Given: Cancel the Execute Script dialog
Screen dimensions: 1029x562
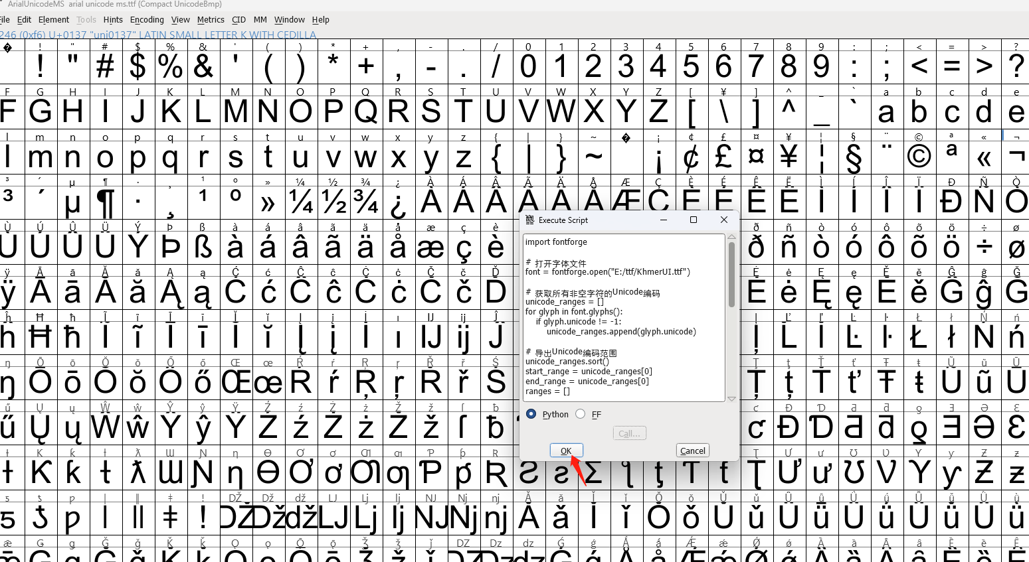Looking at the screenshot, I should click(693, 451).
